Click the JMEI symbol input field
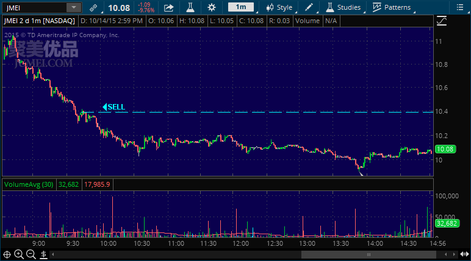The height and width of the screenshot is (261, 471). point(35,8)
